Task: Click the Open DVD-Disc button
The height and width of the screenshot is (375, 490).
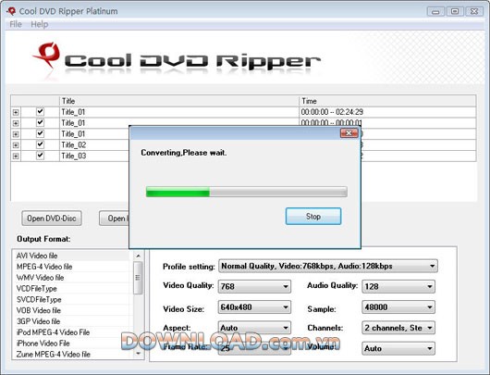Action: coord(52,219)
